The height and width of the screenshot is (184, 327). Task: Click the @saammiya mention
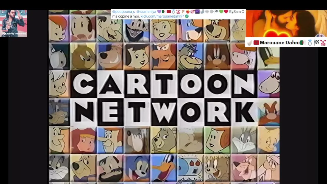[146, 12]
